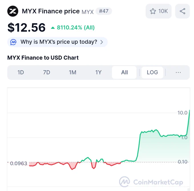194x191 pixels.
Task: Click the #47 rank badge
Action: coord(104,11)
